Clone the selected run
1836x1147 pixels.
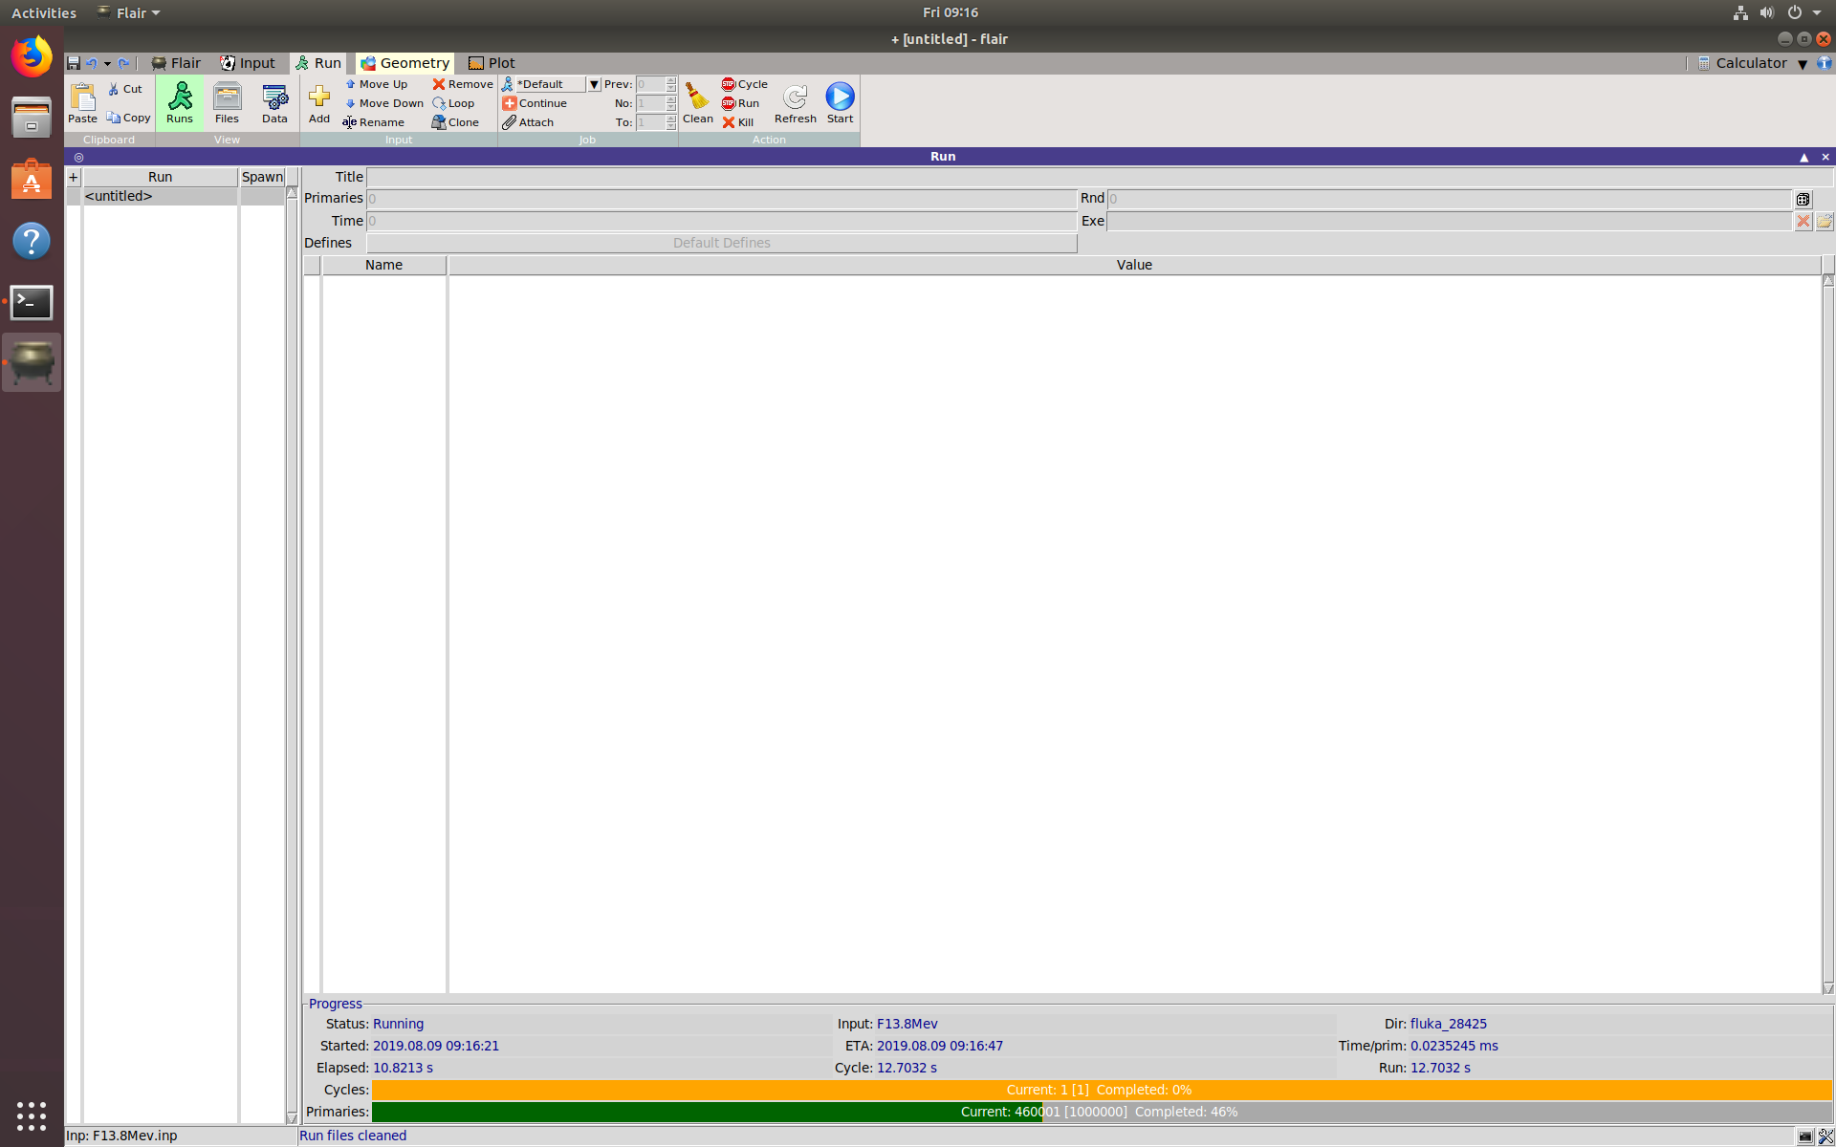pyautogui.click(x=455, y=122)
